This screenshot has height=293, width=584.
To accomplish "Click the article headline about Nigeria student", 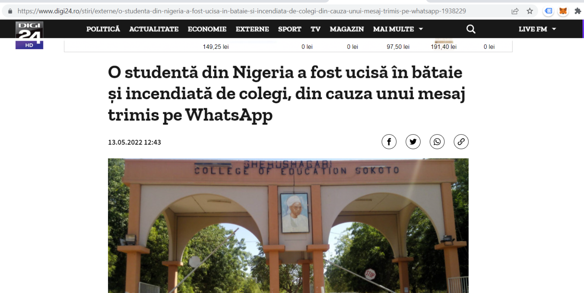I will pos(287,94).
